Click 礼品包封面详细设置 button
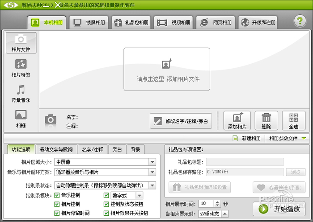Screen dimensions: 313x222 tap(199, 187)
